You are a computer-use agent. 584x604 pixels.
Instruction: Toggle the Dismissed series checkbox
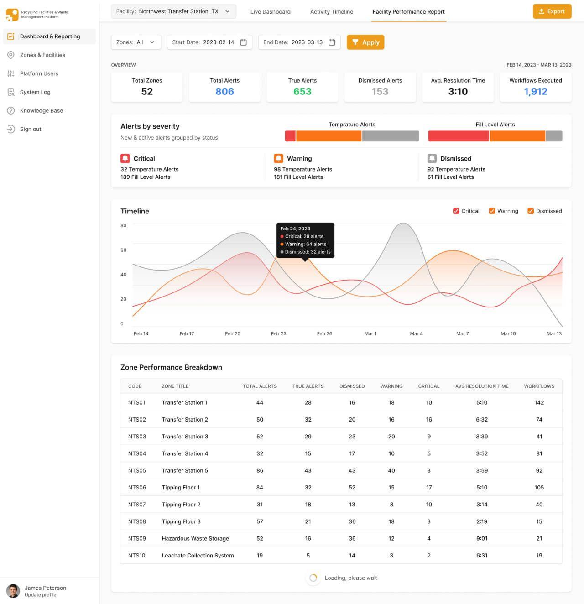(531, 211)
